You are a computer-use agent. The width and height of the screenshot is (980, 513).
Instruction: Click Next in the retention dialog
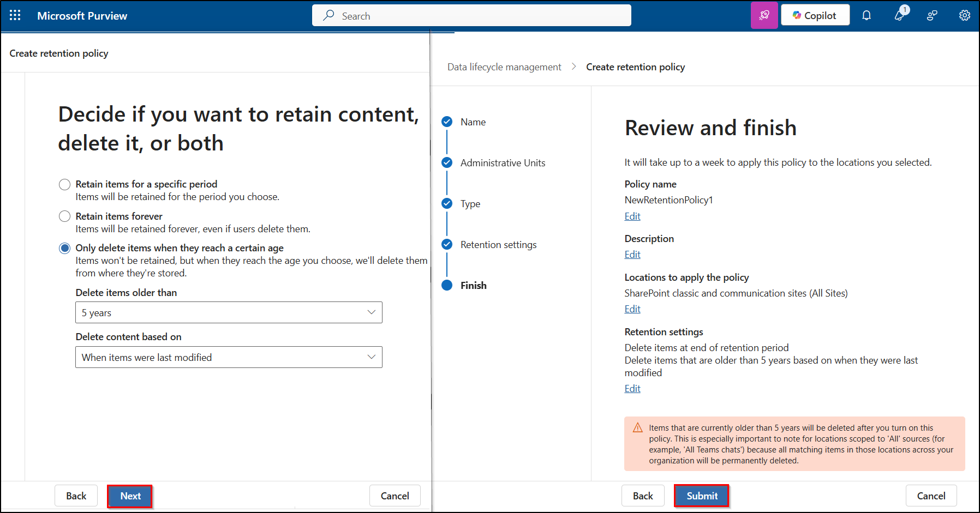[130, 496]
